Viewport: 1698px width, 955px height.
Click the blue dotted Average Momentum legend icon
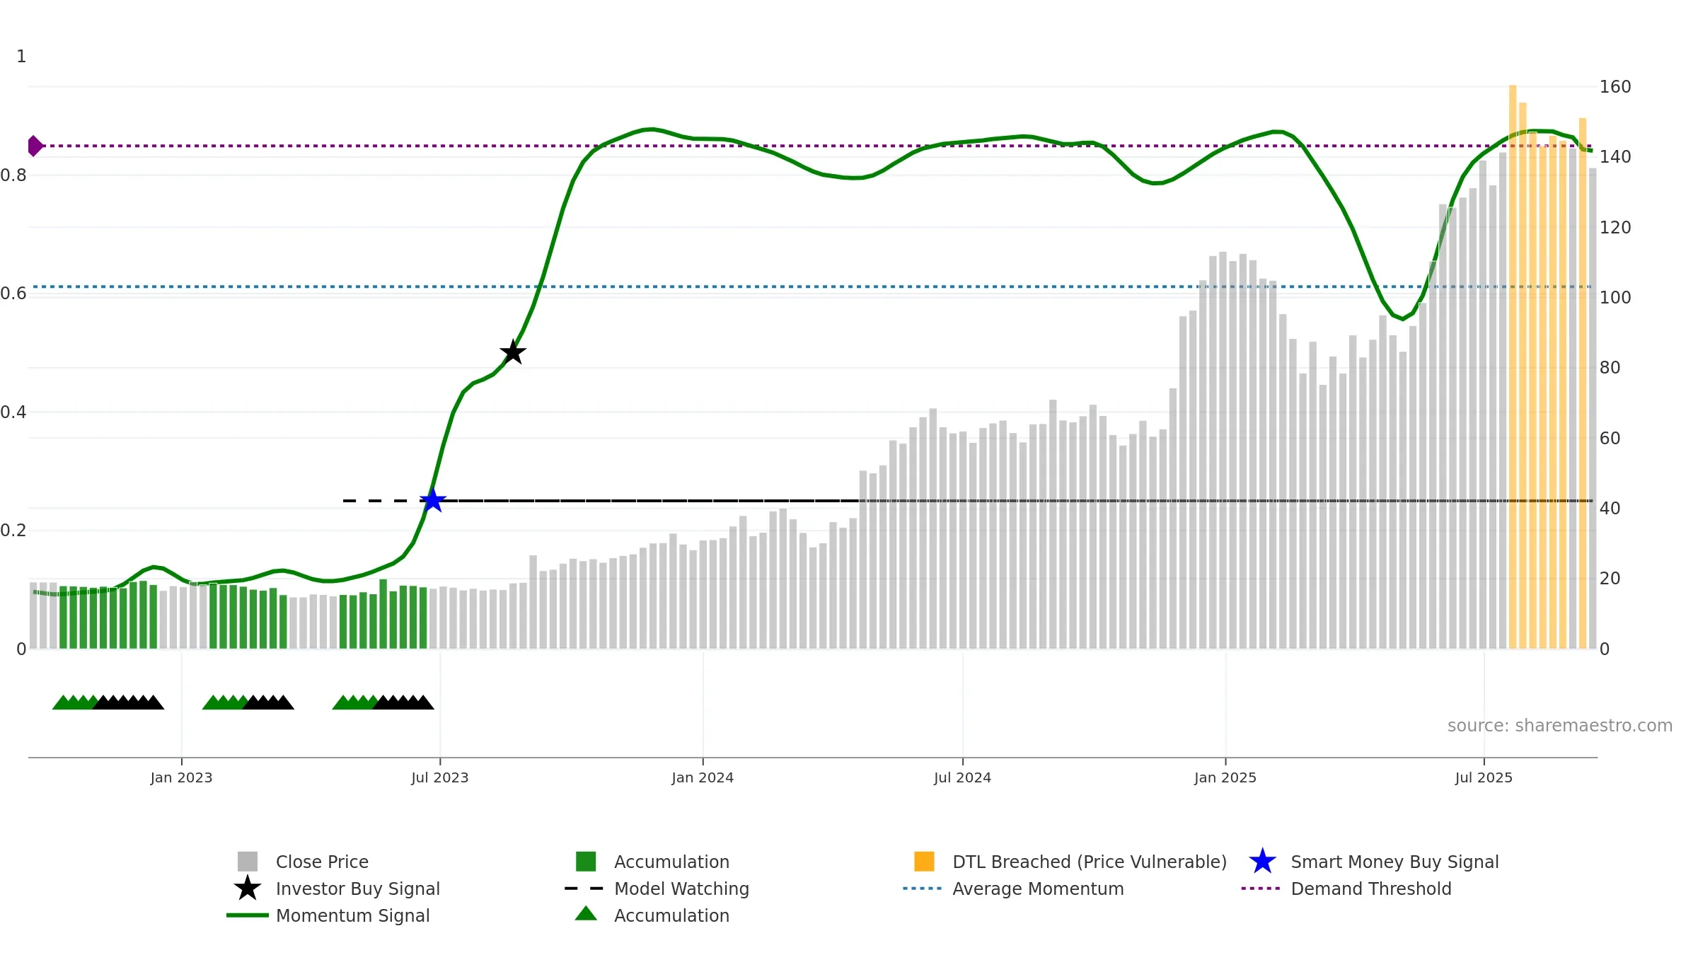[x=923, y=889]
